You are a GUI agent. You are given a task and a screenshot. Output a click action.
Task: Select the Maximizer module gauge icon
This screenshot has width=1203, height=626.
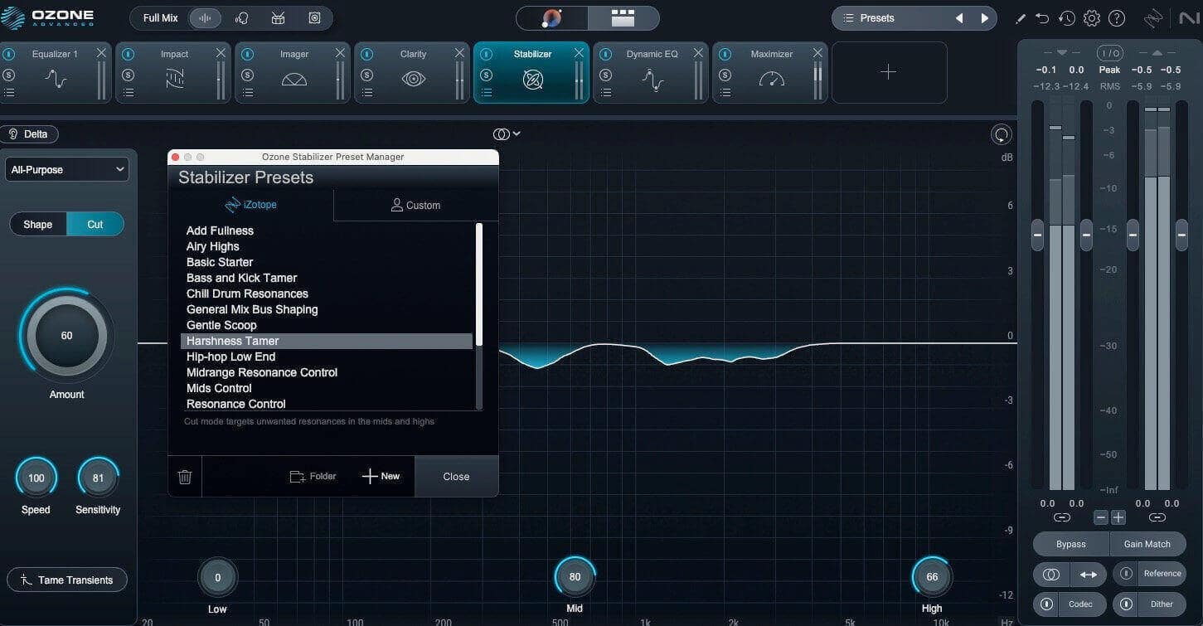(x=772, y=79)
